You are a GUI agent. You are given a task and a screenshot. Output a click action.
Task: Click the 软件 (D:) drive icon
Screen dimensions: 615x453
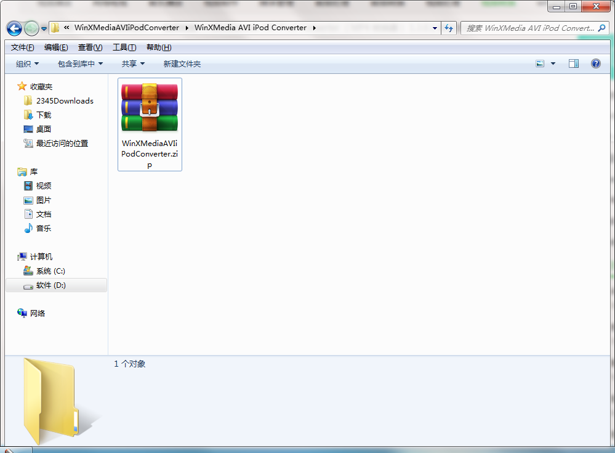[28, 286]
